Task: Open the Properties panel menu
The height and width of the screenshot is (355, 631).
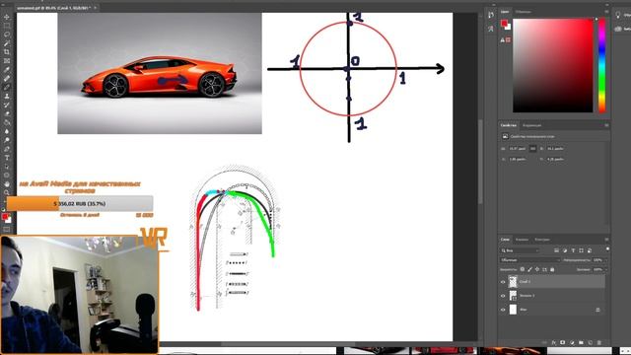Action: [x=606, y=125]
